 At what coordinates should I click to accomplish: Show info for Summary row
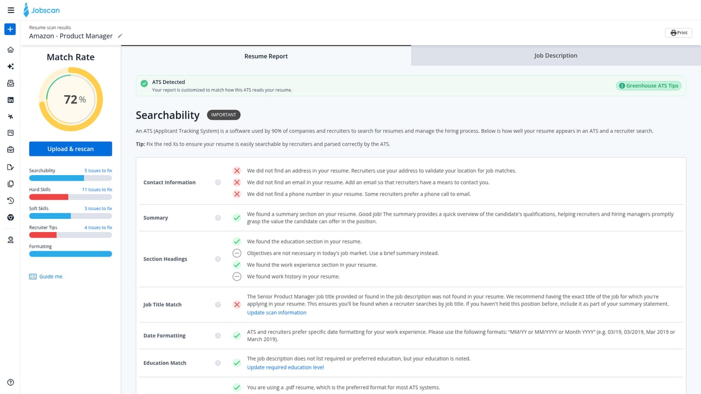click(x=218, y=218)
